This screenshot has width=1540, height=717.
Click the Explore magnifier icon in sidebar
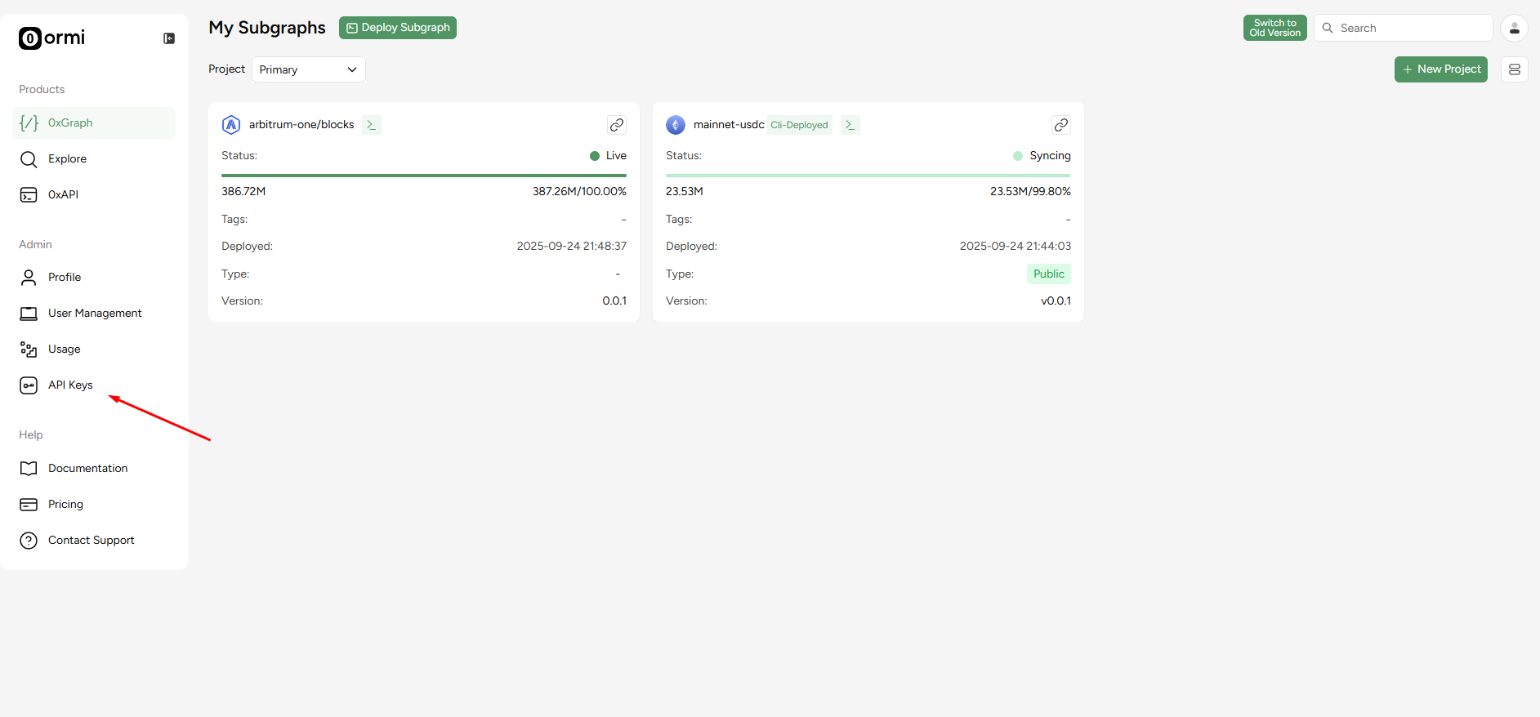[x=29, y=159]
